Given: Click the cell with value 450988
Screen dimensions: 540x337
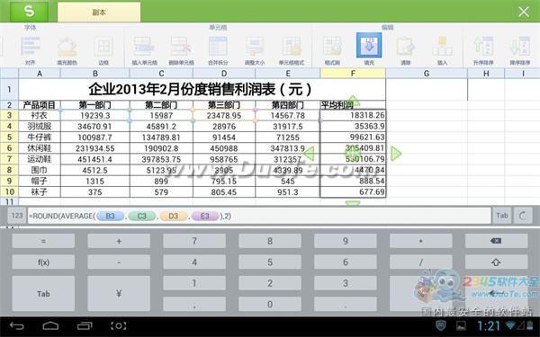Looking at the screenshot, I should point(224,148).
